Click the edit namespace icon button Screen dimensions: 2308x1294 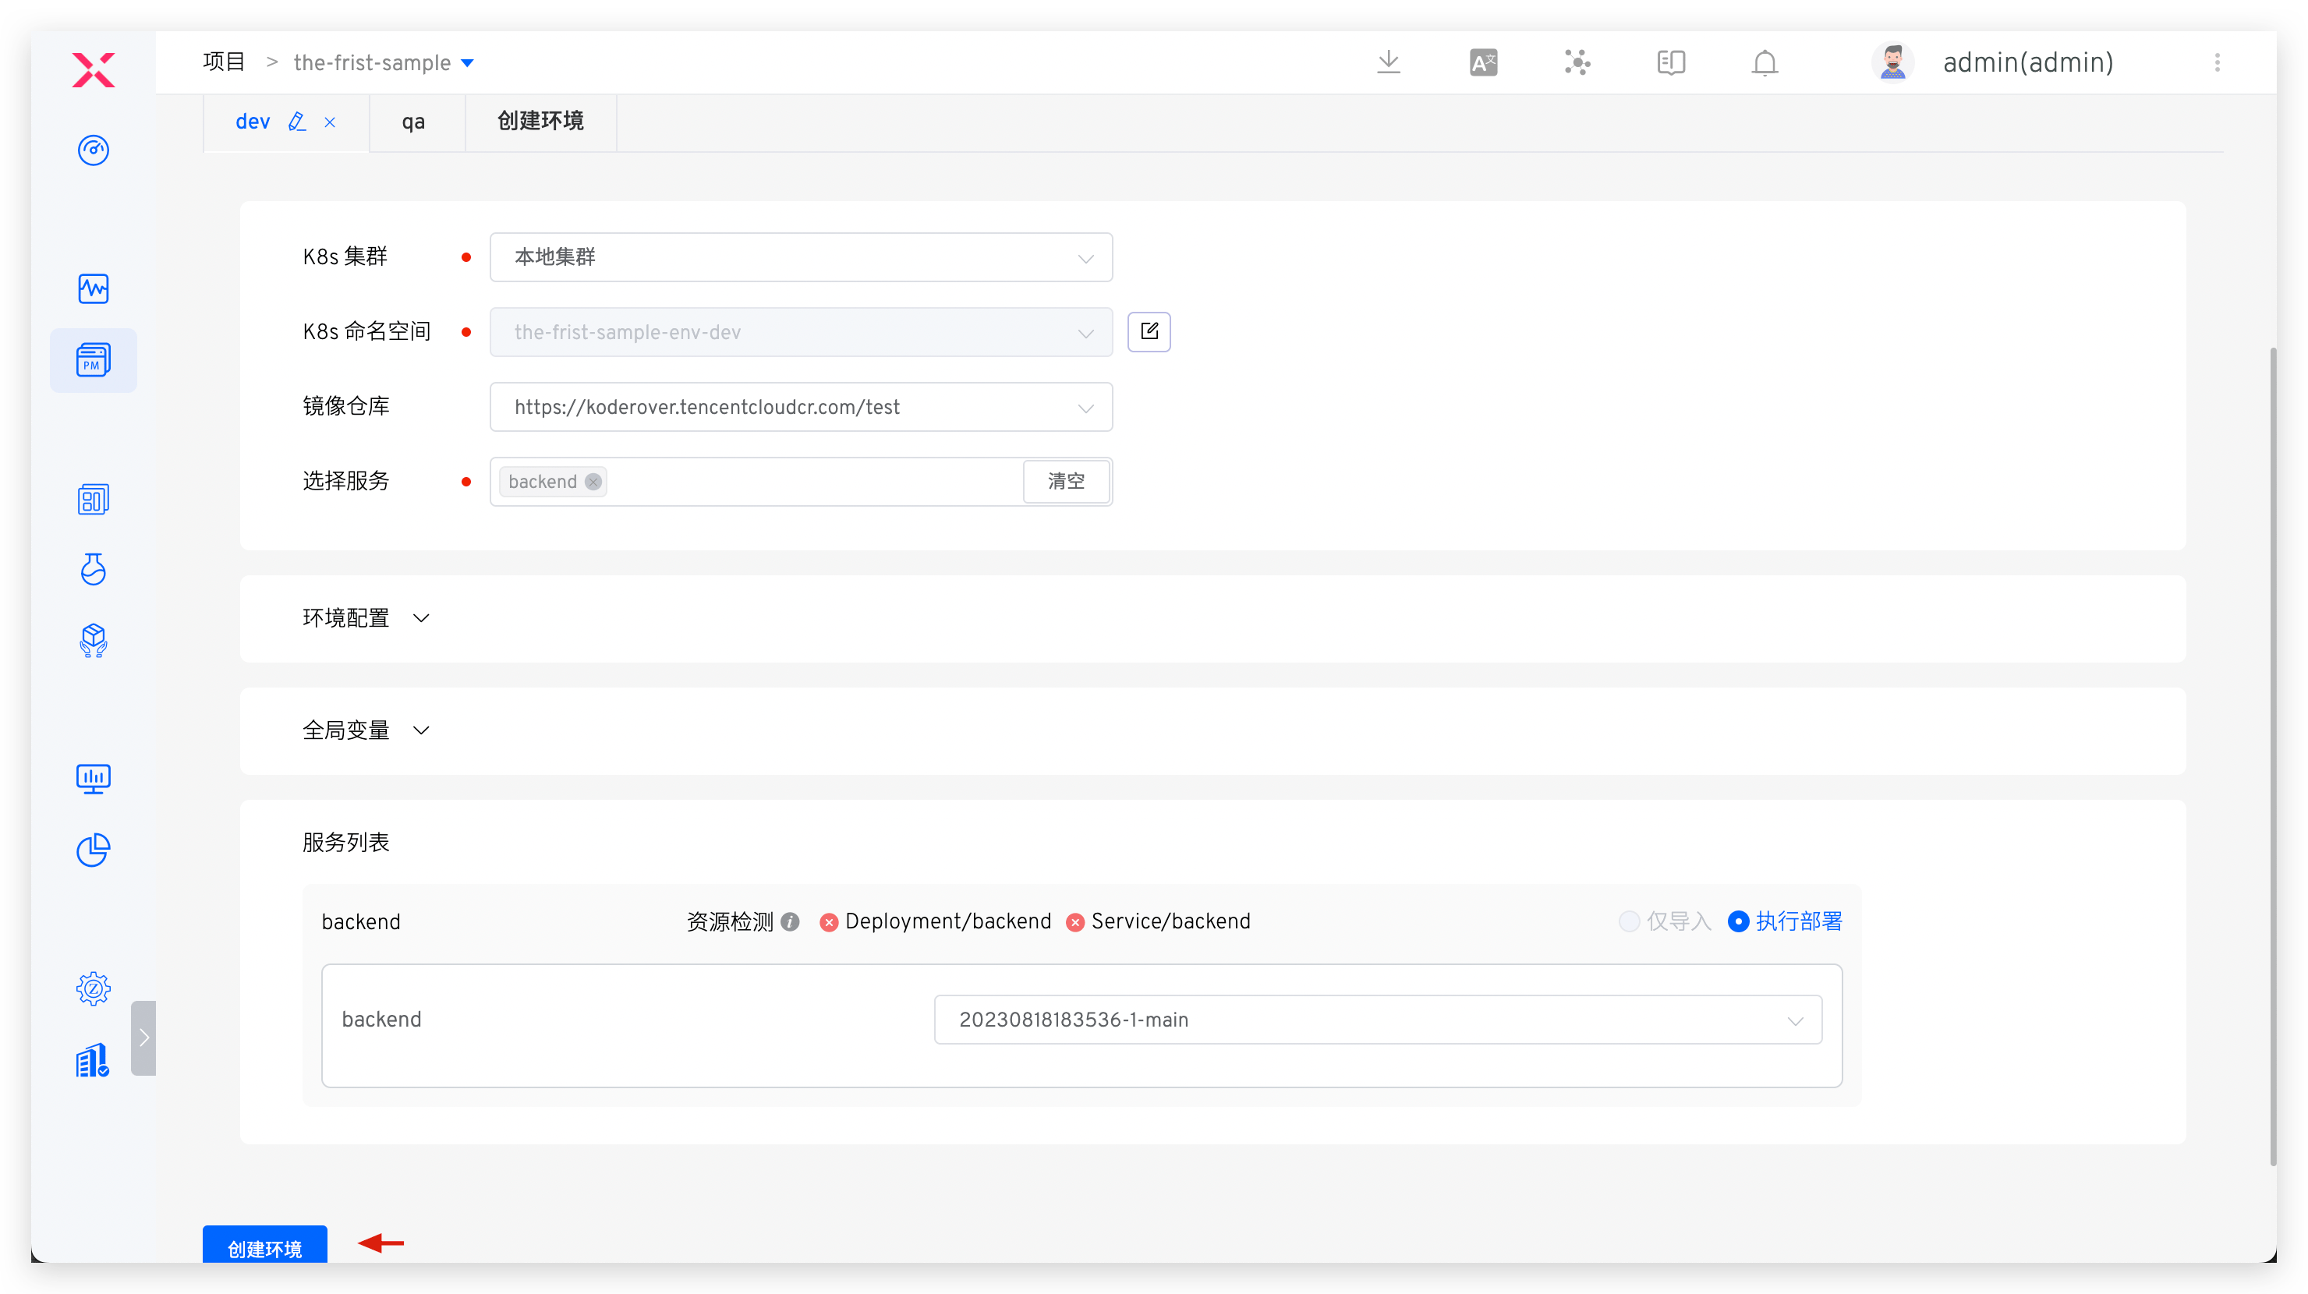click(x=1149, y=331)
